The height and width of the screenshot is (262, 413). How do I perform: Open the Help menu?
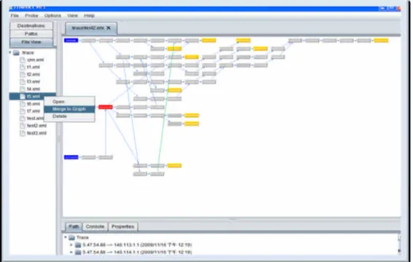pyautogui.click(x=90, y=15)
